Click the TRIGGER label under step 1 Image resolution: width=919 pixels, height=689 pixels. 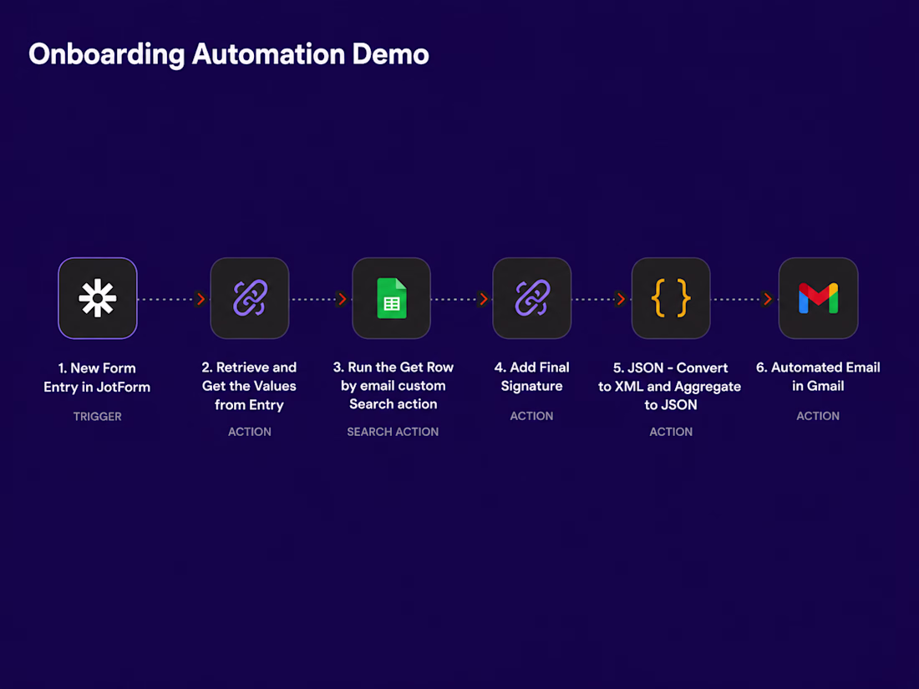[x=97, y=417]
